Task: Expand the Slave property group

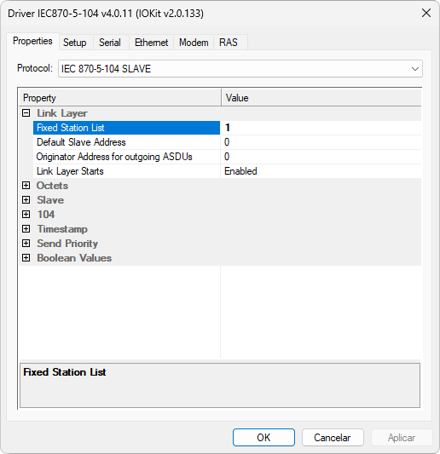Action: pos(26,200)
